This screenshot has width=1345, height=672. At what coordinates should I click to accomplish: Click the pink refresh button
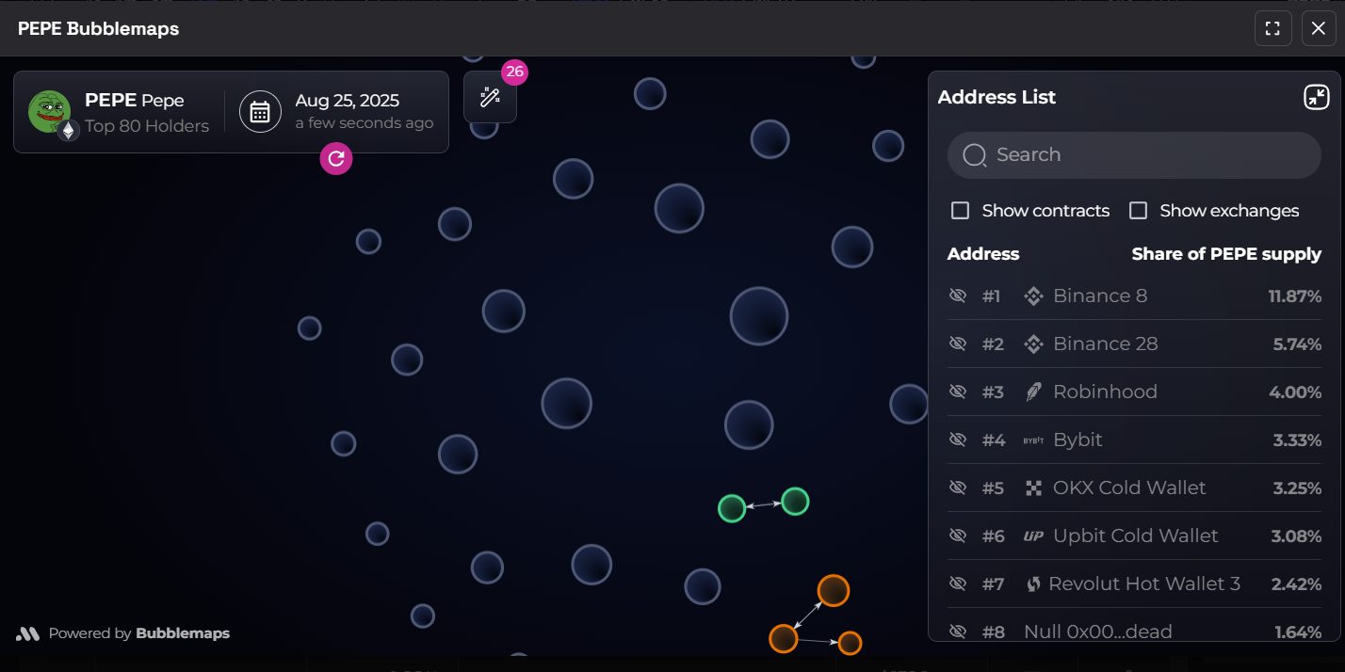[x=336, y=158]
